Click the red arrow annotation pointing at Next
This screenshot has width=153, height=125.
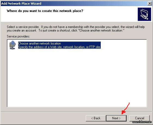[126, 108]
